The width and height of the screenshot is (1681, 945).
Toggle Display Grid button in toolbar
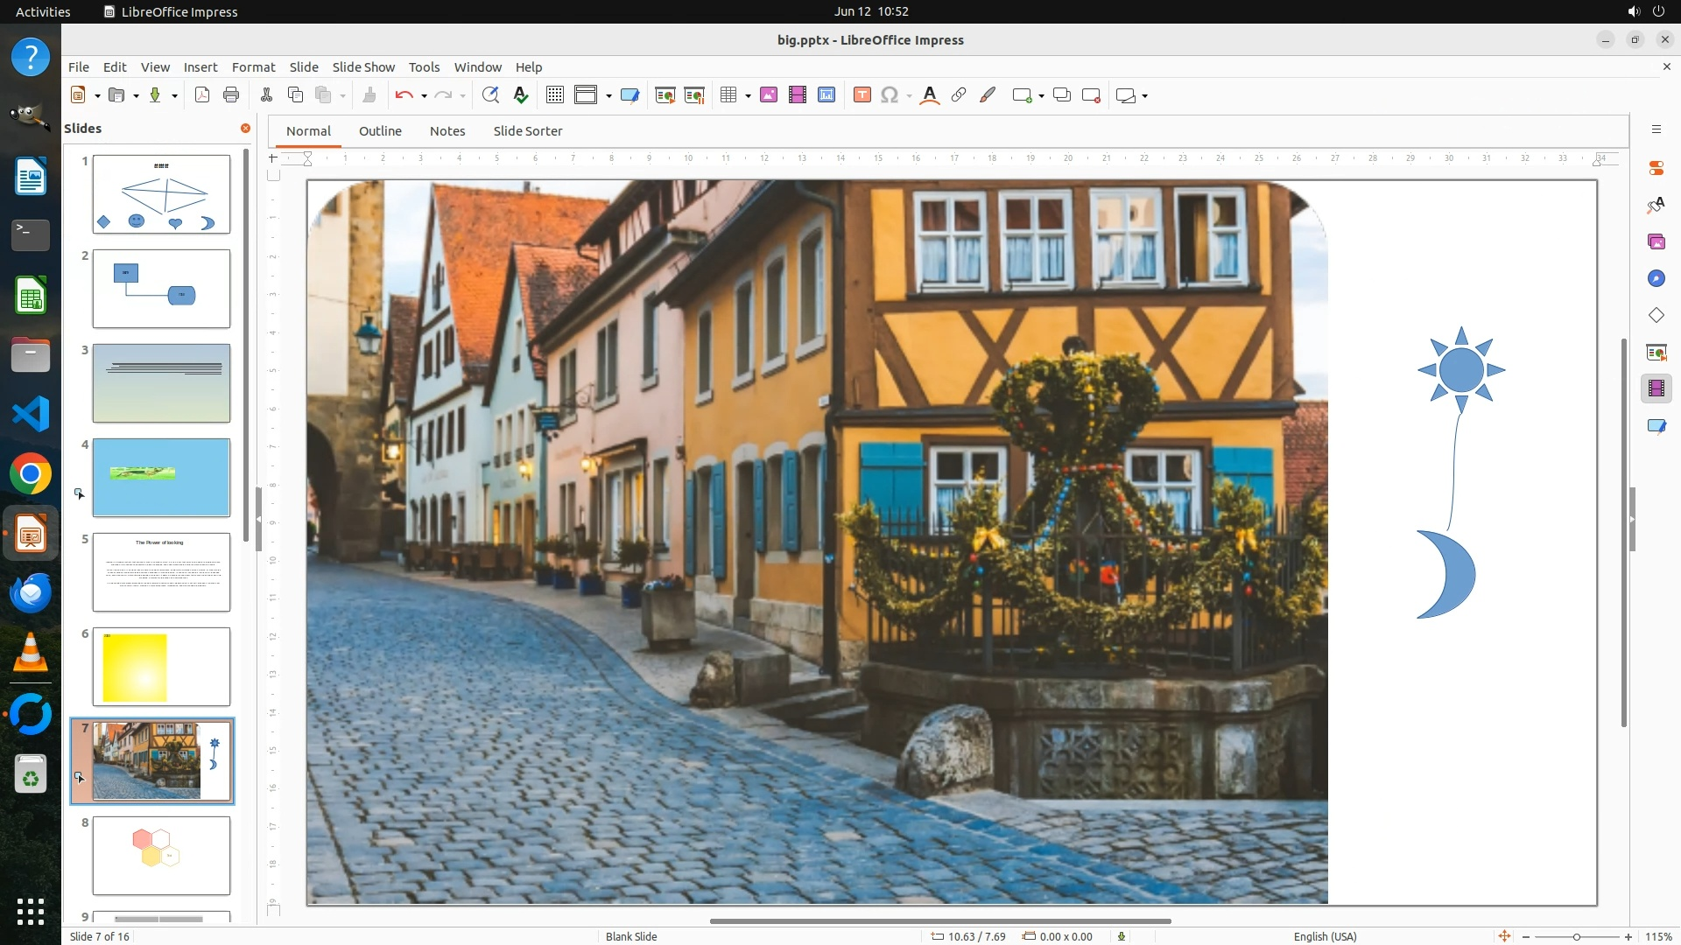(x=554, y=95)
